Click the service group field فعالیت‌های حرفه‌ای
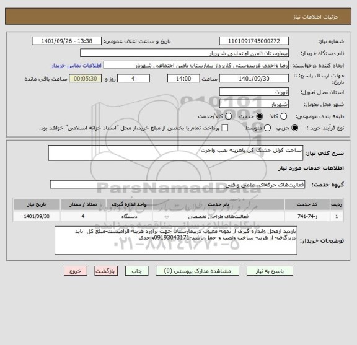357x345 pixels. click(177, 185)
